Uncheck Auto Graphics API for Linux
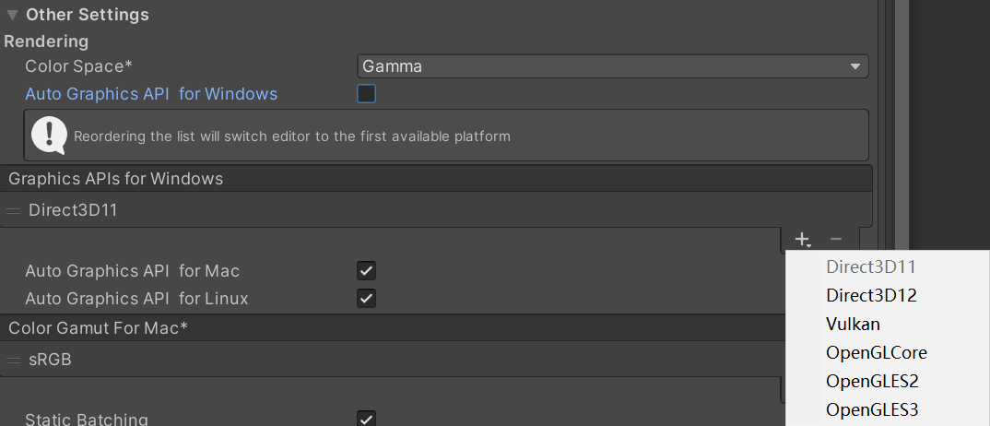 click(366, 298)
